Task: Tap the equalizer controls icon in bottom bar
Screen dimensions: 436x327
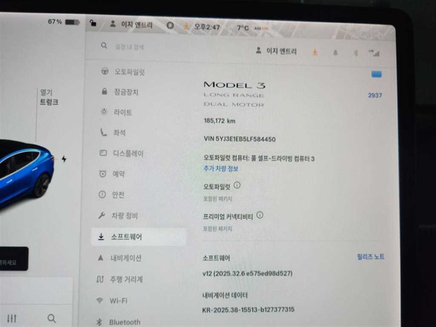Action: [12, 318]
